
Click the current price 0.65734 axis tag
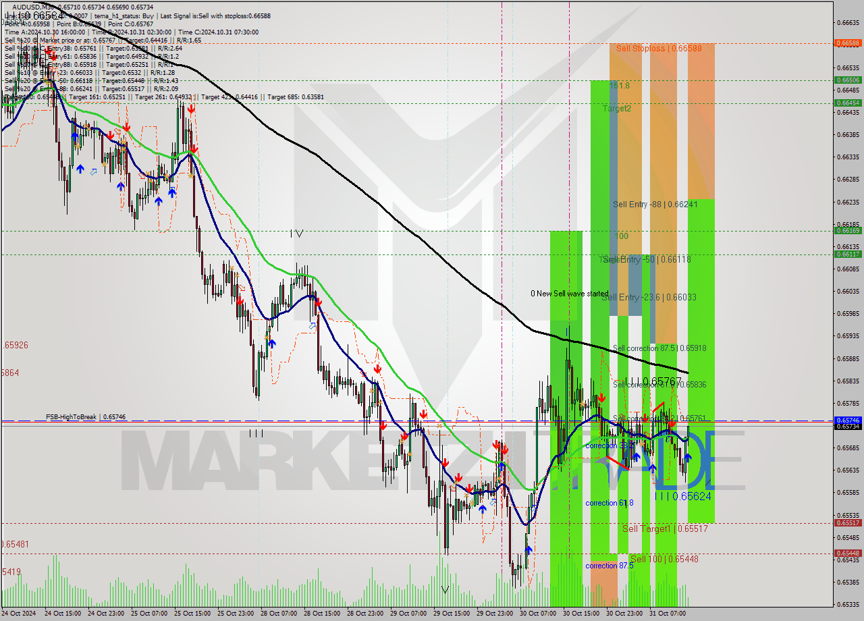848,427
